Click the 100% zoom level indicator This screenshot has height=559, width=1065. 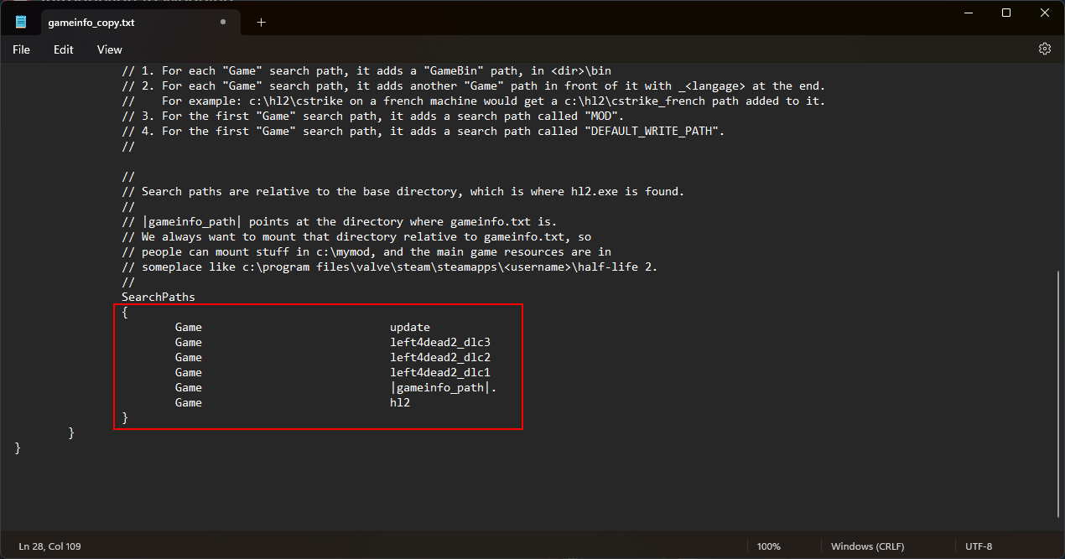pyautogui.click(x=768, y=546)
